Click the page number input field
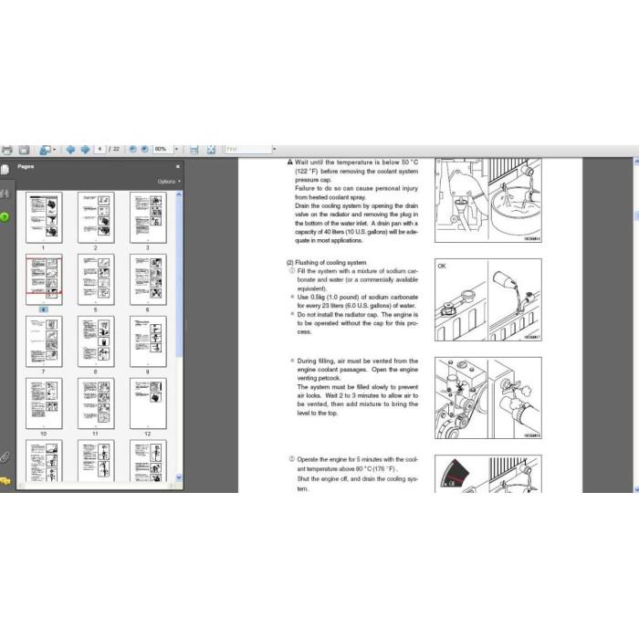The height and width of the screenshot is (639, 639). pyautogui.click(x=100, y=149)
